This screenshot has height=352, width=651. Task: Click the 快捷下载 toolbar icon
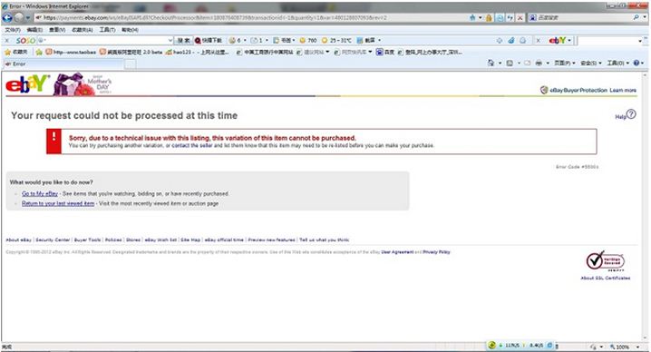click(x=209, y=40)
